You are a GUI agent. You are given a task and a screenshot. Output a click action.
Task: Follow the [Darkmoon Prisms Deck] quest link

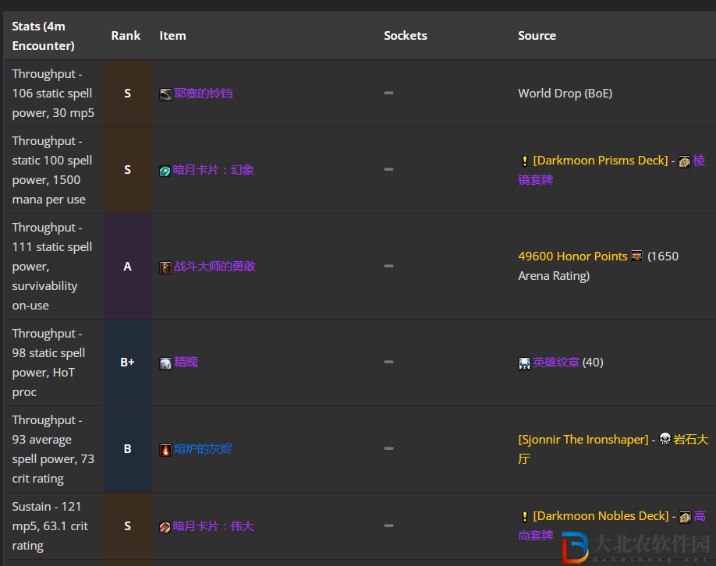pos(601,161)
